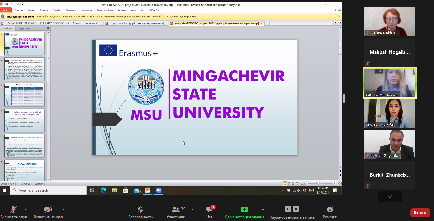Click the red Выйти button
The image size is (434, 221).
[420, 212]
